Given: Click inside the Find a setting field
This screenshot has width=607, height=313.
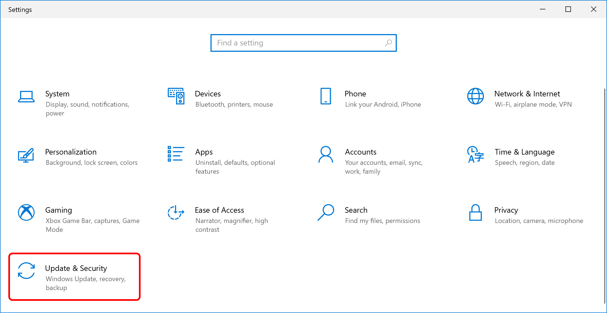Looking at the screenshot, I should pyautogui.click(x=304, y=43).
